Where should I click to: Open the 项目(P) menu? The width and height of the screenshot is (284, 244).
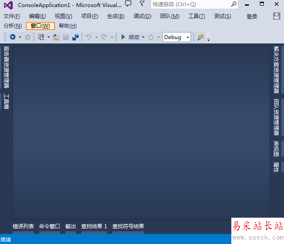click(90, 16)
